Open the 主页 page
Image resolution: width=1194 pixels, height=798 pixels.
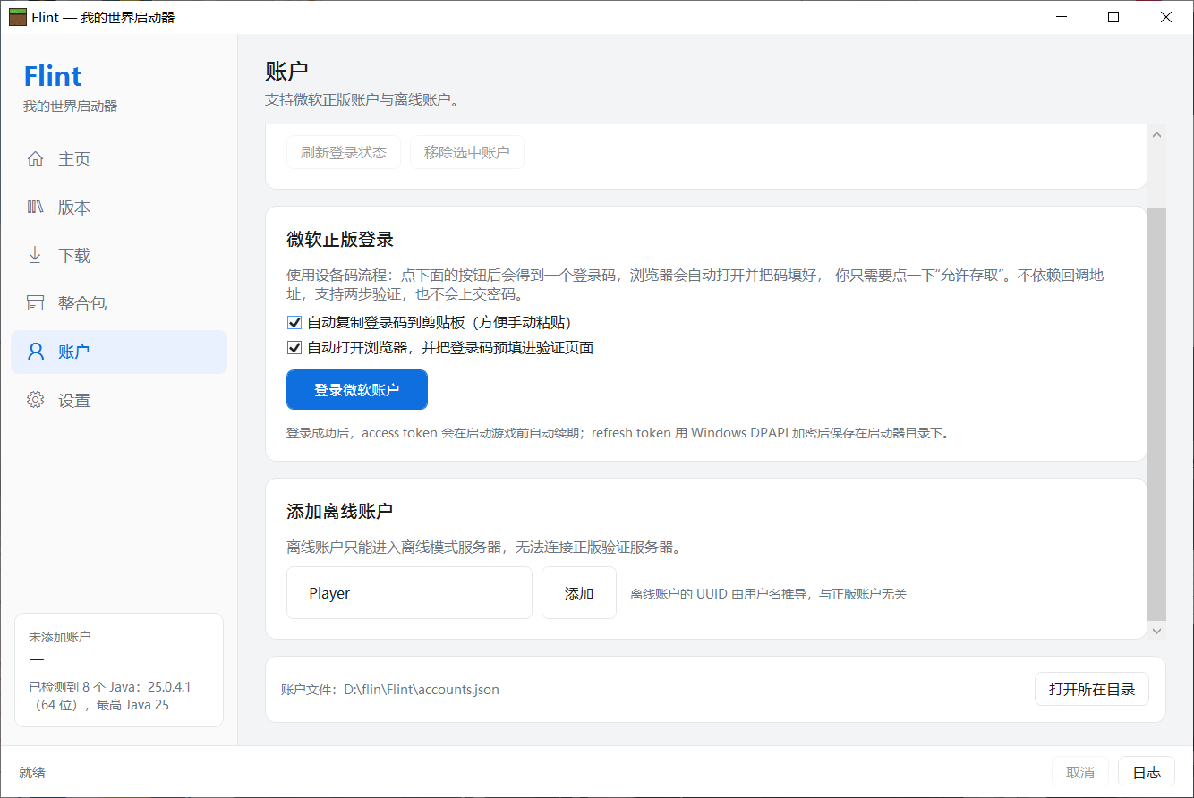tap(119, 159)
